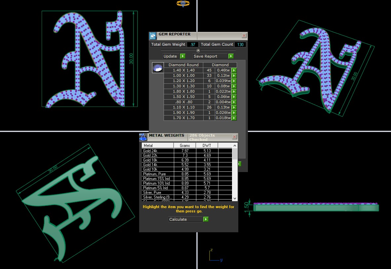Click green arrow for 1.40 X 1.40 row
The height and width of the screenshot is (269, 391).
[x=234, y=70]
